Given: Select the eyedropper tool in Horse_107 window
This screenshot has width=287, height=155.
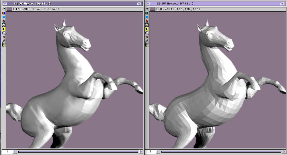Looking at the screenshot, I should click(x=147, y=41).
